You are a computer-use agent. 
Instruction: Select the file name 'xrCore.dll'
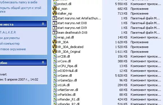point(64,61)
